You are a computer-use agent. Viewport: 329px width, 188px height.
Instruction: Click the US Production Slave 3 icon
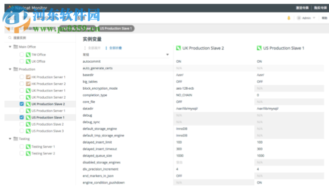tap(28, 131)
